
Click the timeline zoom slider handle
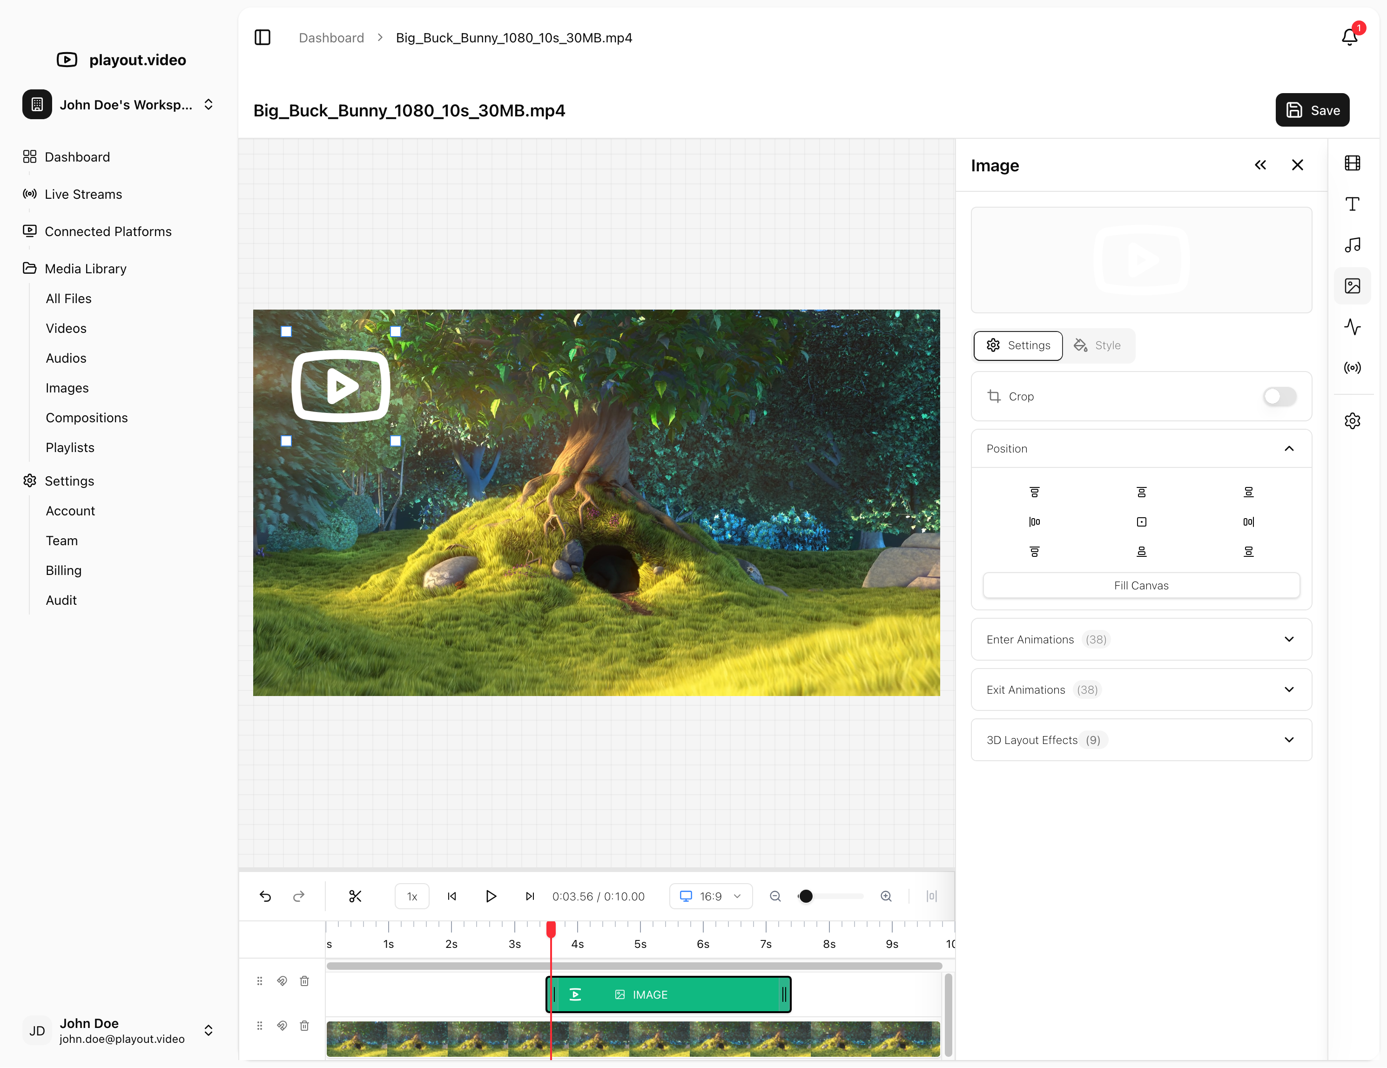(806, 897)
